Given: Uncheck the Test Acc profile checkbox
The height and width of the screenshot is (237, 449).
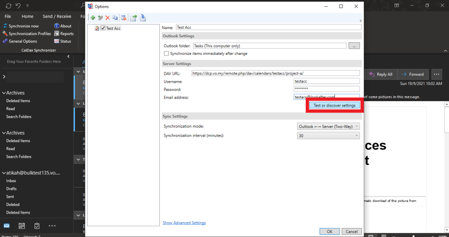Looking at the screenshot, I should (x=103, y=28).
